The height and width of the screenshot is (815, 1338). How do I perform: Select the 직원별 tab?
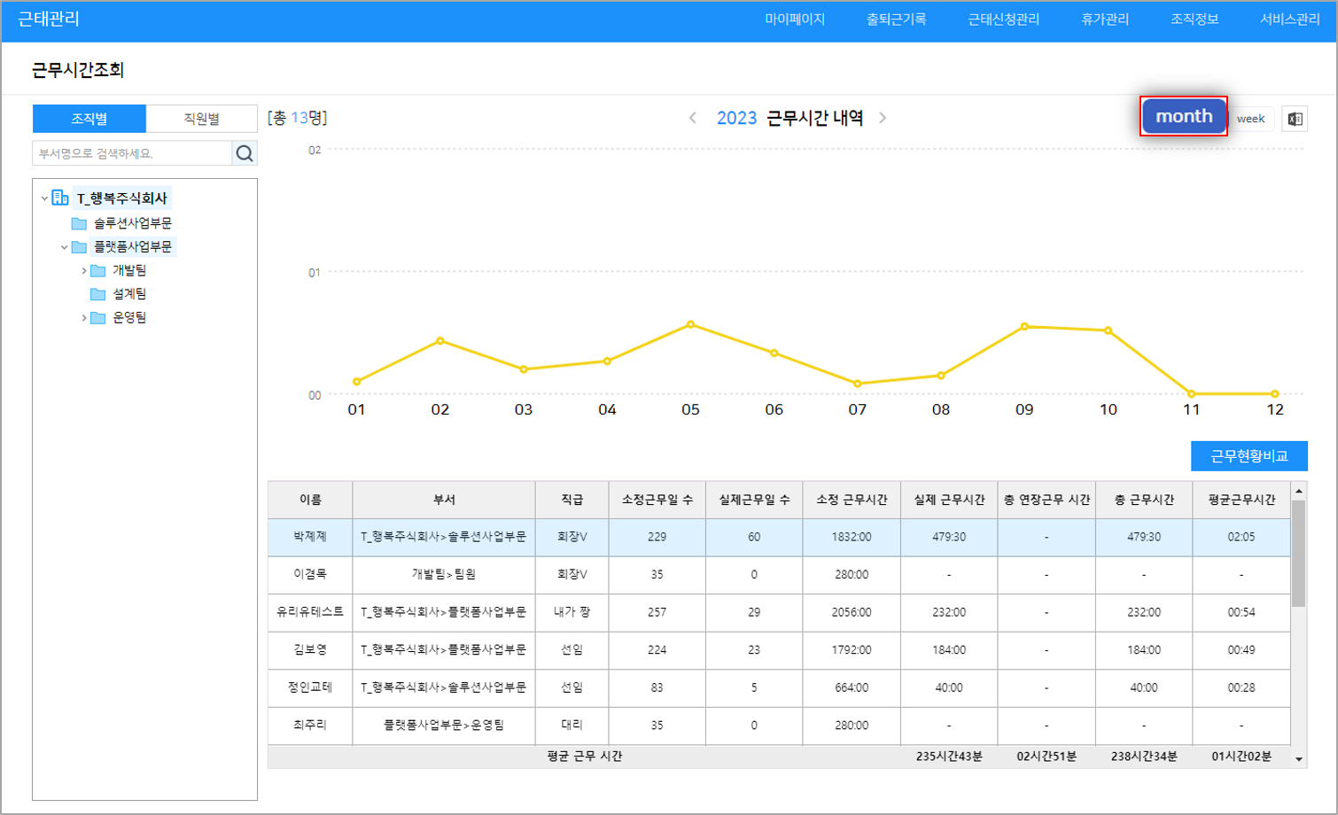202,119
